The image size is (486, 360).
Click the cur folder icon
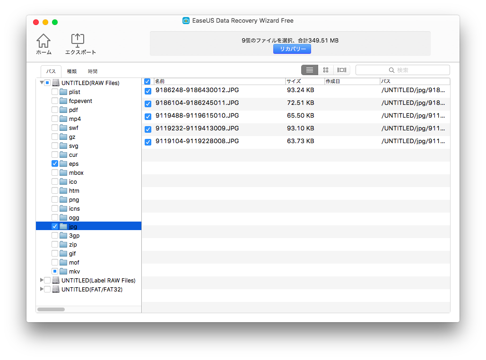(63, 155)
